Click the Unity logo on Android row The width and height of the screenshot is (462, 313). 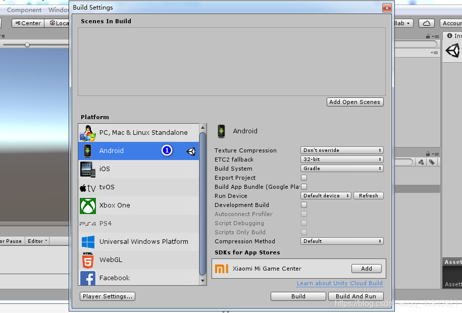pyautogui.click(x=191, y=151)
